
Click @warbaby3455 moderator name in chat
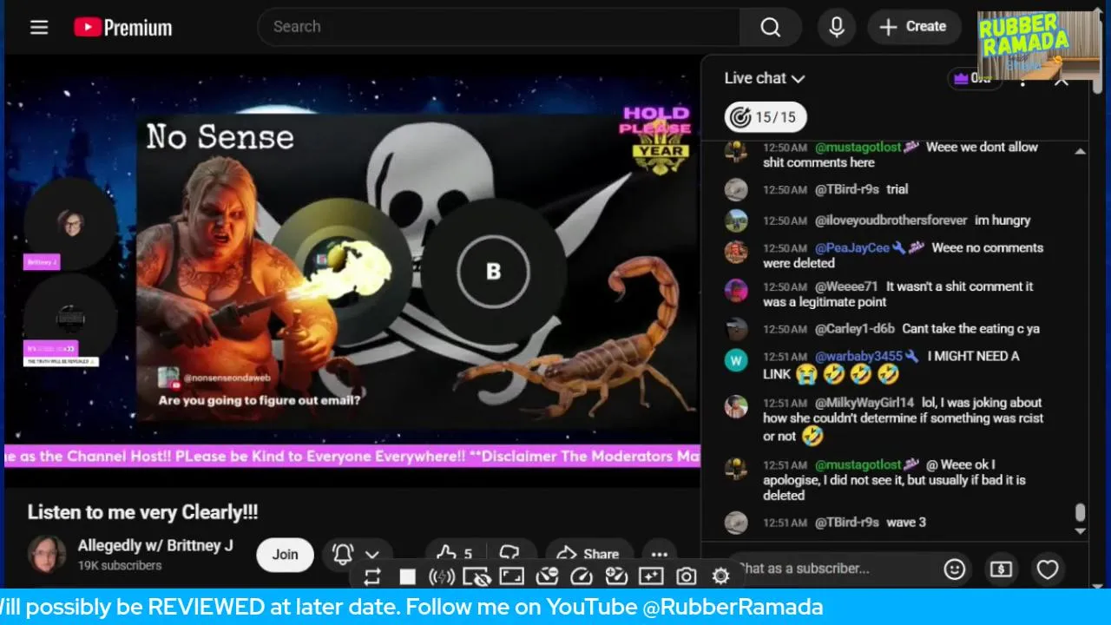858,356
